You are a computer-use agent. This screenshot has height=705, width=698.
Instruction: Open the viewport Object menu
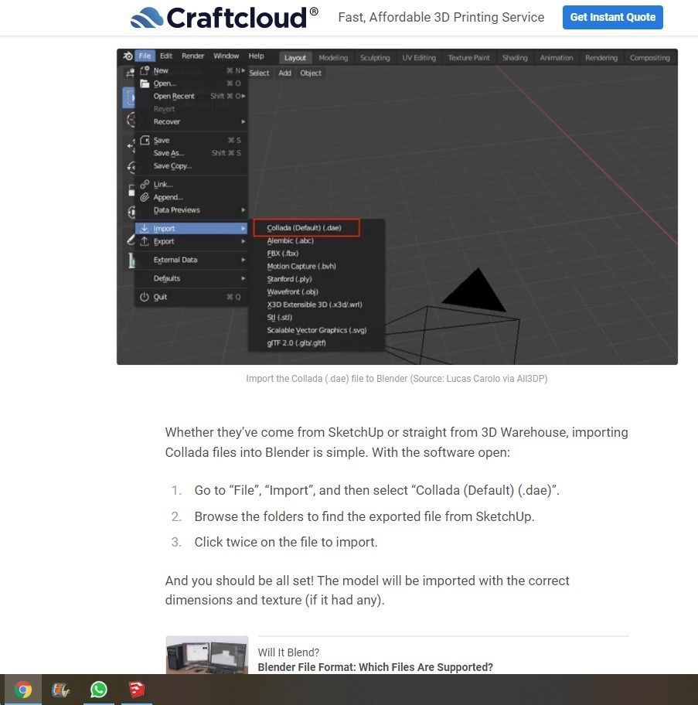[311, 73]
